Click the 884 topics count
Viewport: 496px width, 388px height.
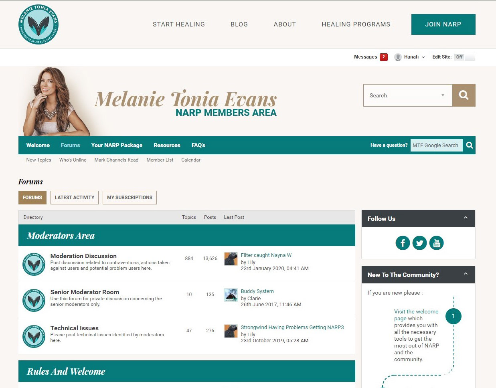(189, 259)
